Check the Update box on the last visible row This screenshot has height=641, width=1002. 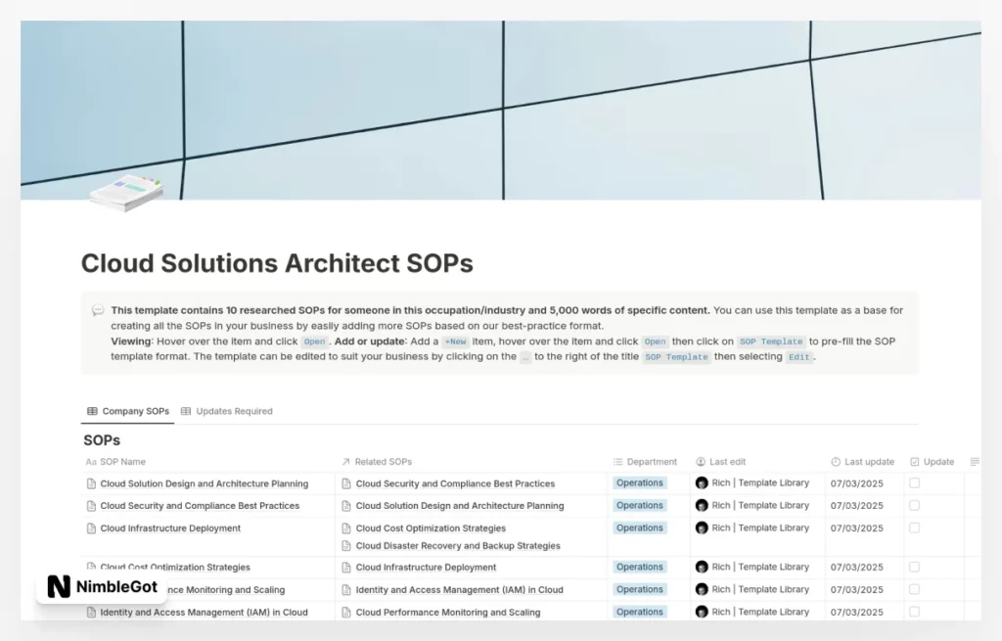(x=912, y=612)
